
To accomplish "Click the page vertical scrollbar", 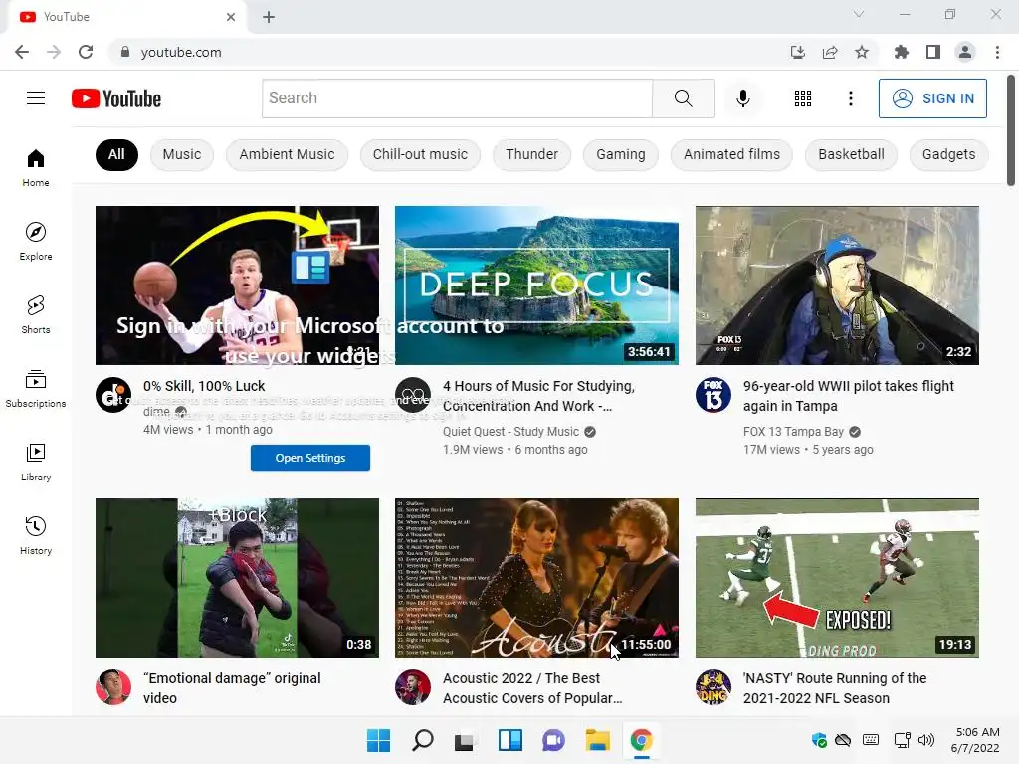I will tap(1011, 130).
